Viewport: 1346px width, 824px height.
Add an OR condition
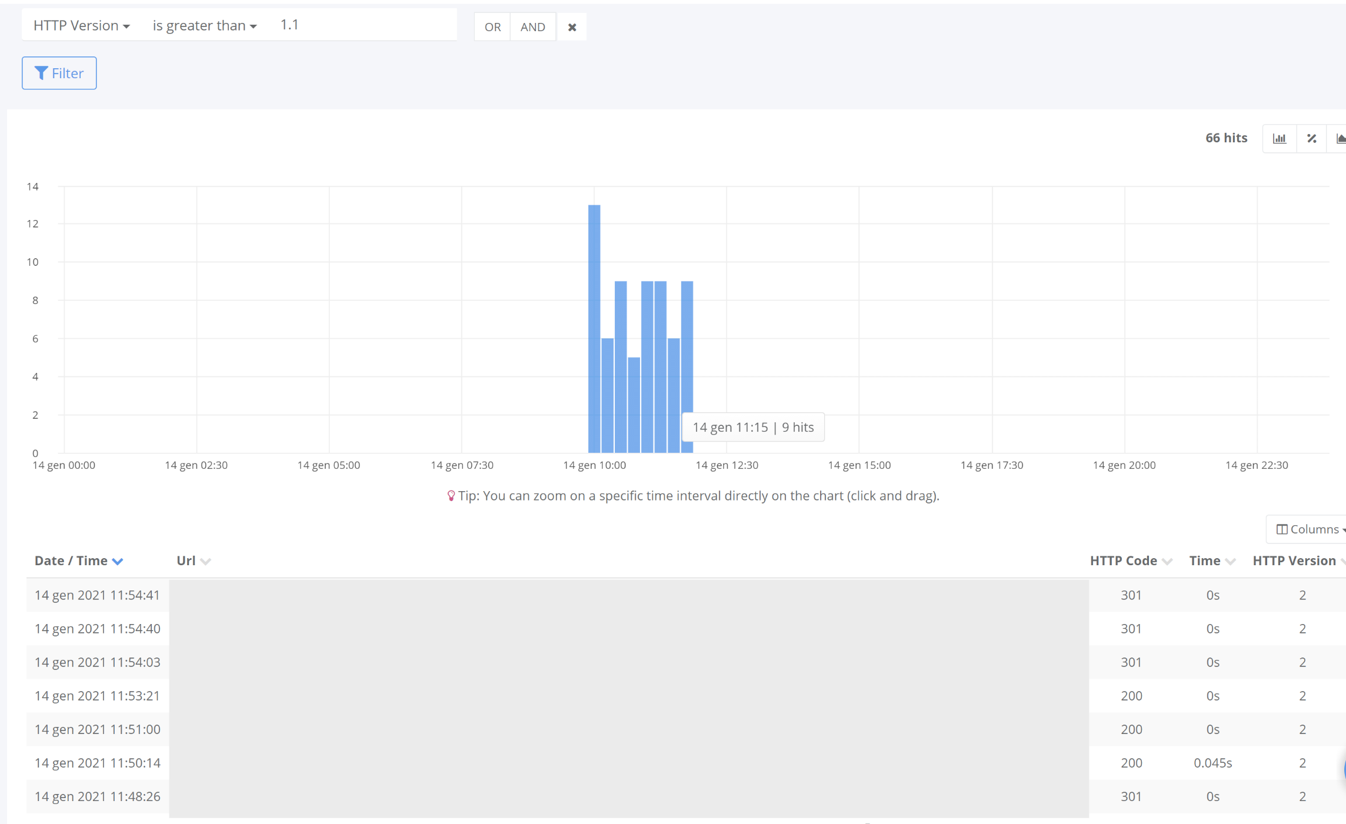coord(492,27)
